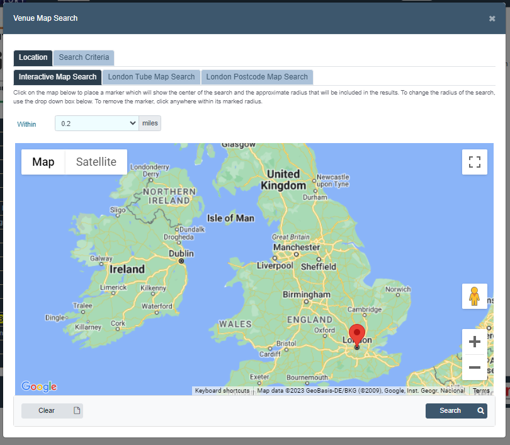Click Exeter on the map
The width and height of the screenshot is (510, 445).
[x=259, y=377]
